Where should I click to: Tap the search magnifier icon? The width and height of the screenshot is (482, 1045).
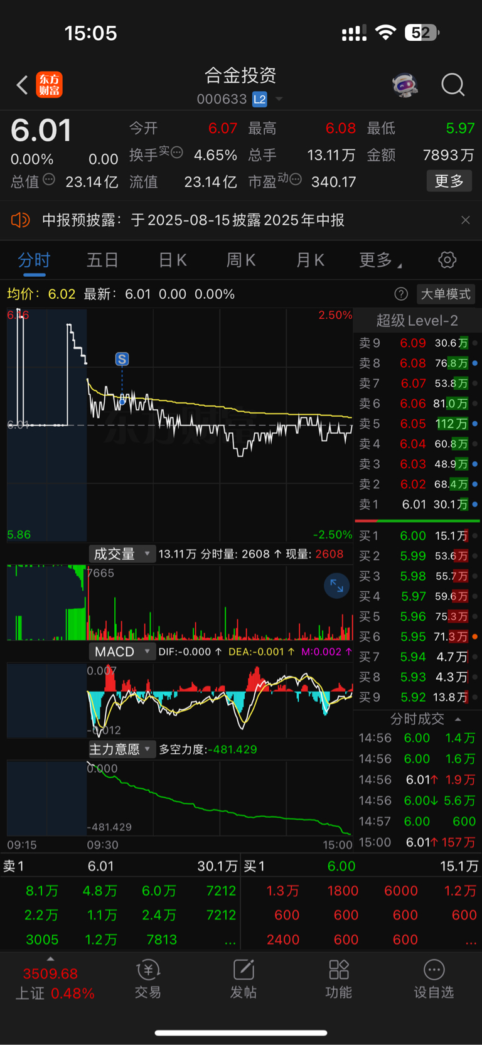click(x=453, y=85)
